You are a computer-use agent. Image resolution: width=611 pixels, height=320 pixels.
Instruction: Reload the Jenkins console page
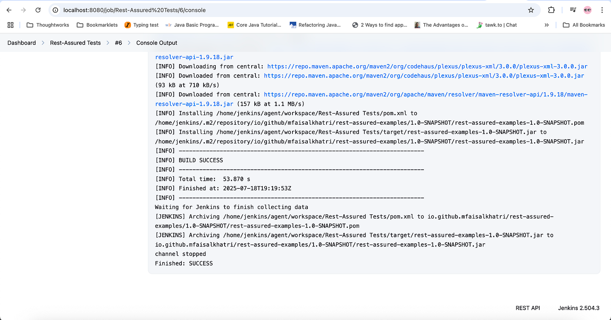pyautogui.click(x=38, y=10)
